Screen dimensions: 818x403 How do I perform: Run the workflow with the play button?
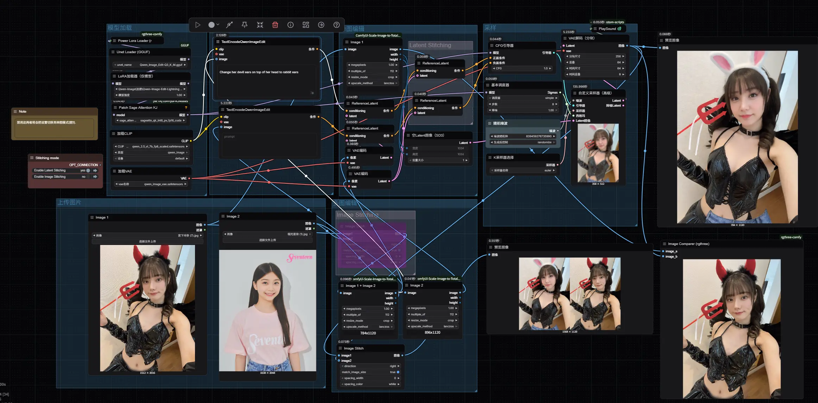point(198,25)
